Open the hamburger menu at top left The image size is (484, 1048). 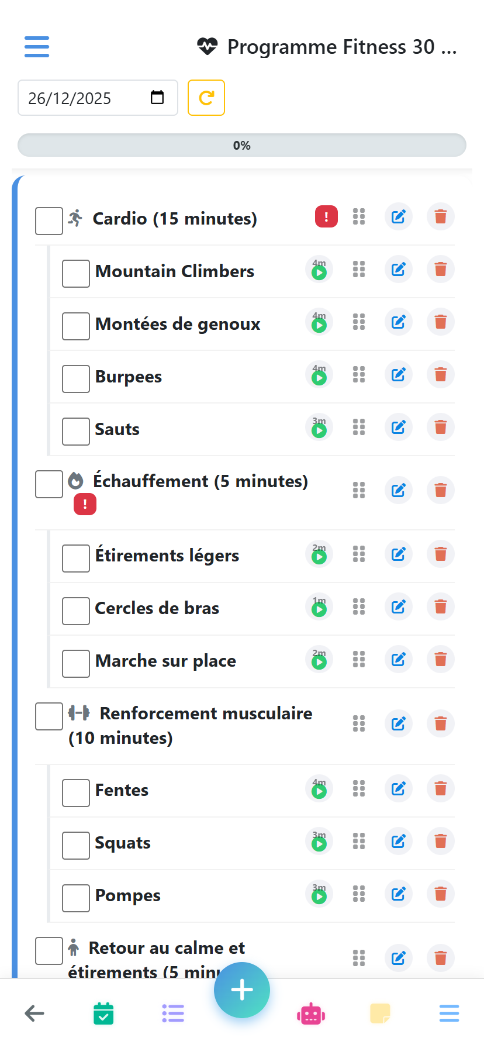(37, 47)
